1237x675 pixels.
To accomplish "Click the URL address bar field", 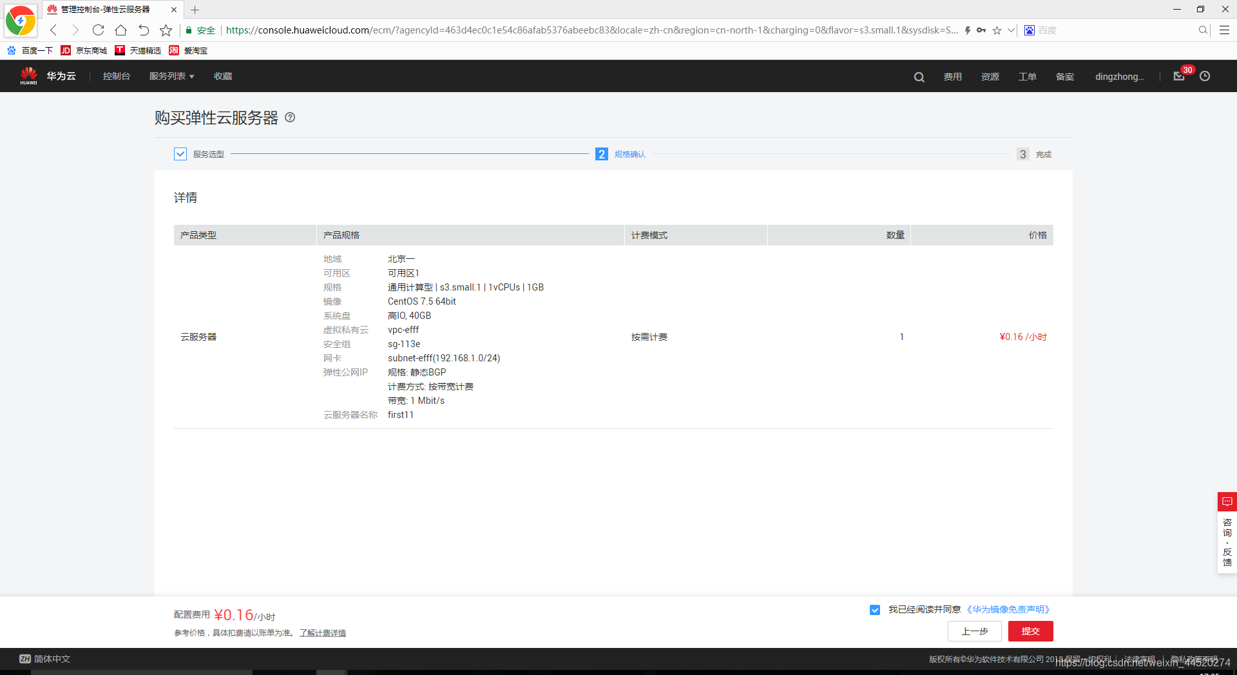I will [591, 30].
